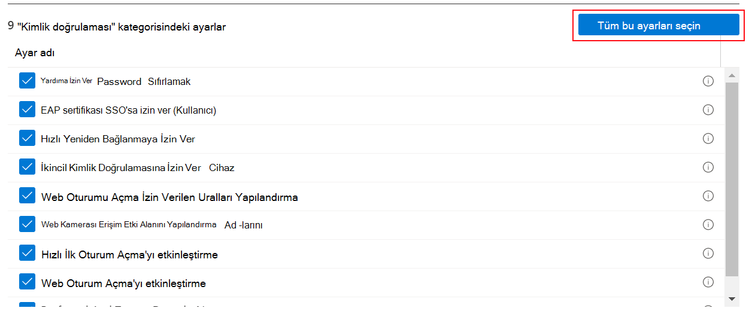Viewport: 749px width, 311px height.
Task: Uncheck Hızlı İlk Oturum Açma'yı etkinleştirme checkbox
Action: coord(28,253)
